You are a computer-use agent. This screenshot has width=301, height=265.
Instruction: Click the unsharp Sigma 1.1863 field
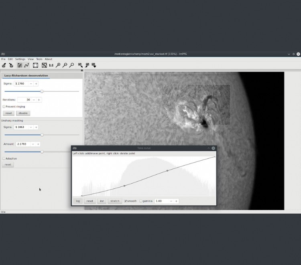tap(21, 127)
